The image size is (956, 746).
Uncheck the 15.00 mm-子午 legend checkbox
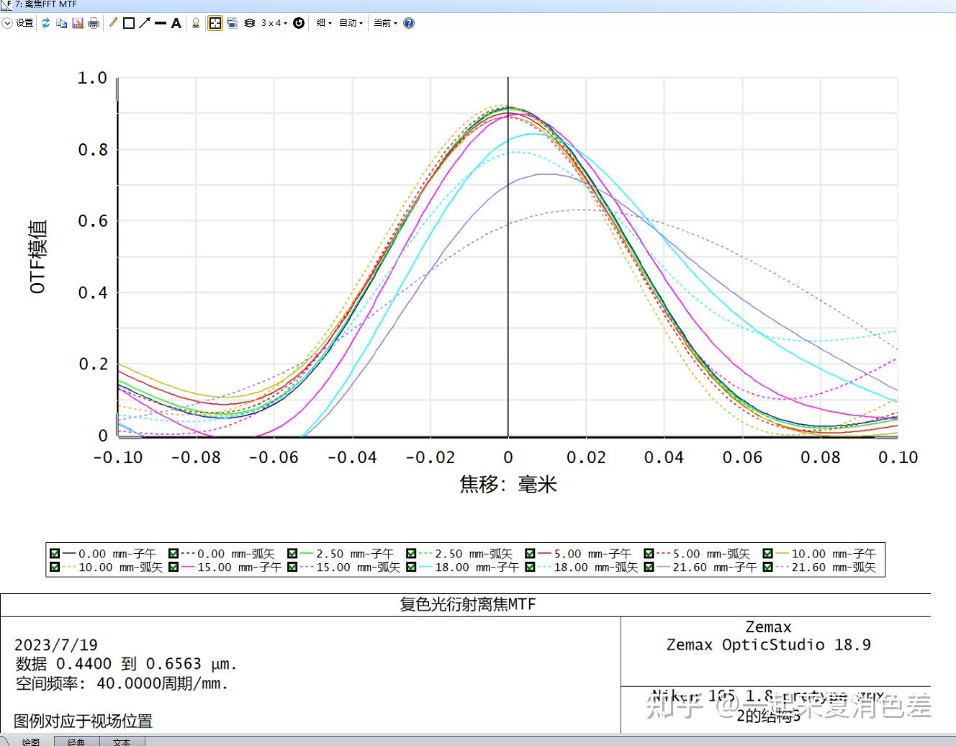point(173,567)
